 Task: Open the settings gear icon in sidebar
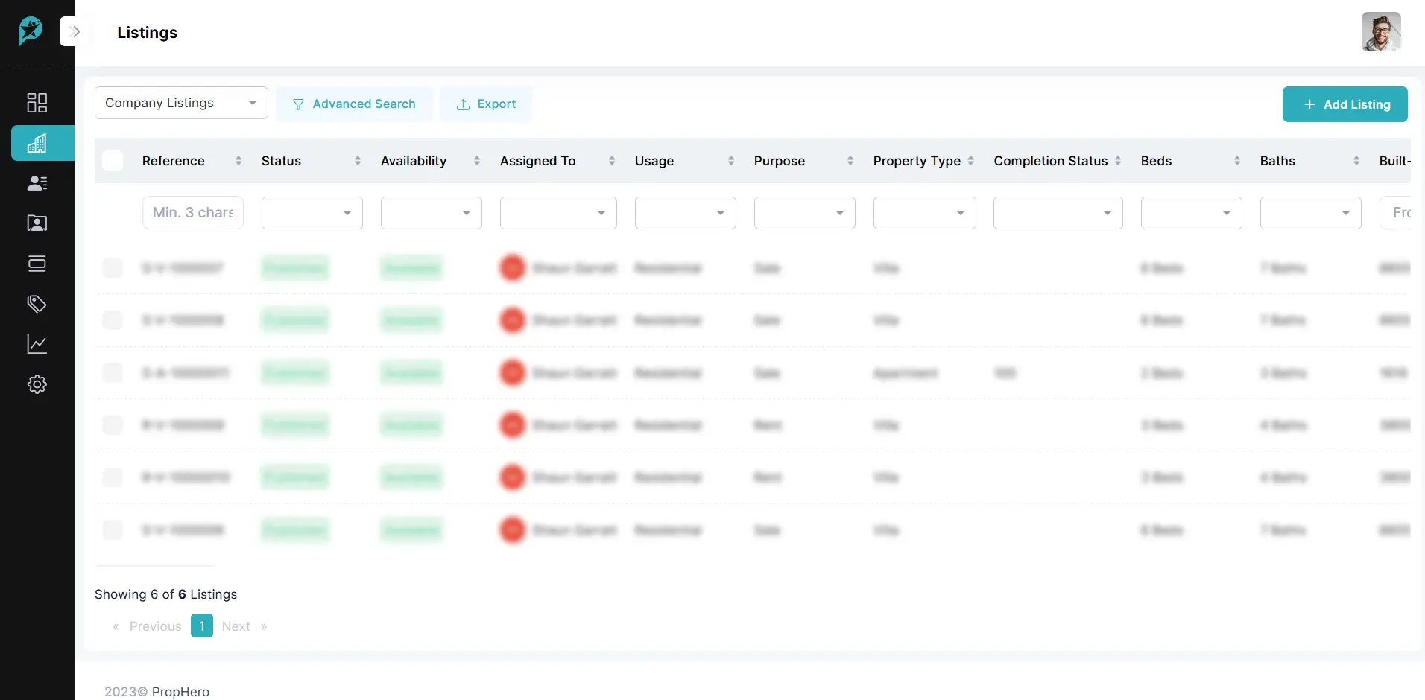[x=37, y=384]
